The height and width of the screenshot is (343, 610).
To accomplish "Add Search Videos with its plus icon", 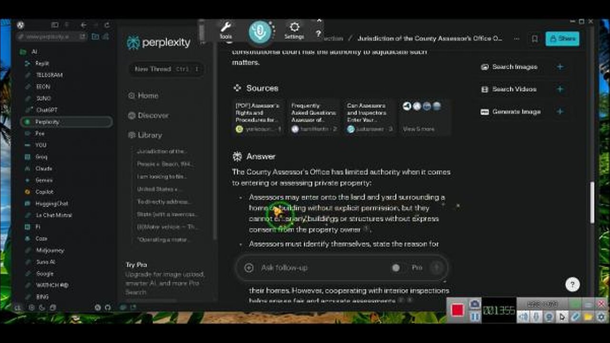I will click(560, 89).
